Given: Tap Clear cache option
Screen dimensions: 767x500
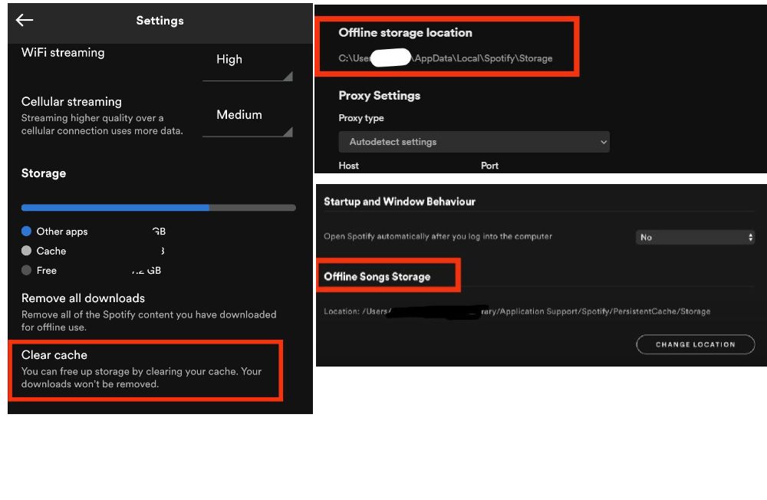Looking at the screenshot, I should (145, 370).
